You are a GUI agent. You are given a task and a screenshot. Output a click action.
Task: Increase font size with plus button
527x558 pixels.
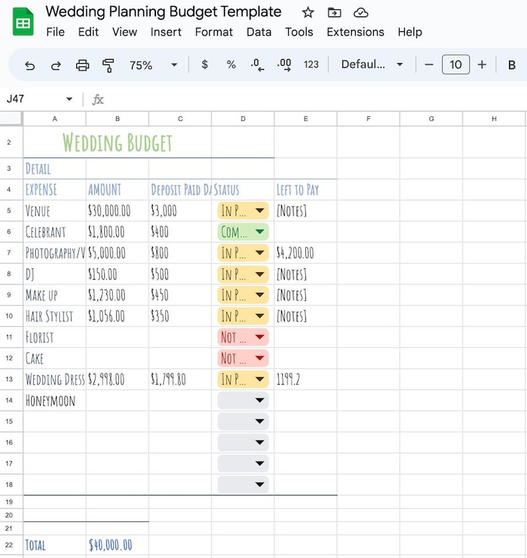[x=482, y=65]
